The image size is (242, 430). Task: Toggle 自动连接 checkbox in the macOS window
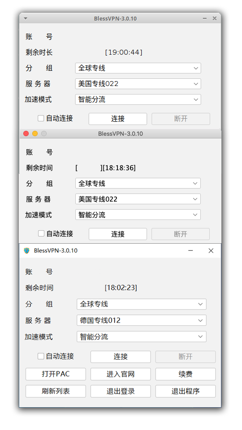41,233
